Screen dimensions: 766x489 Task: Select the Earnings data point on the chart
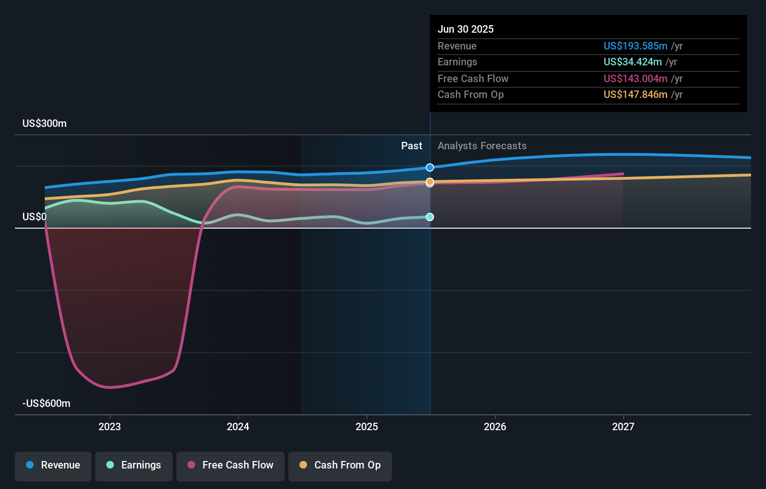[x=430, y=217]
